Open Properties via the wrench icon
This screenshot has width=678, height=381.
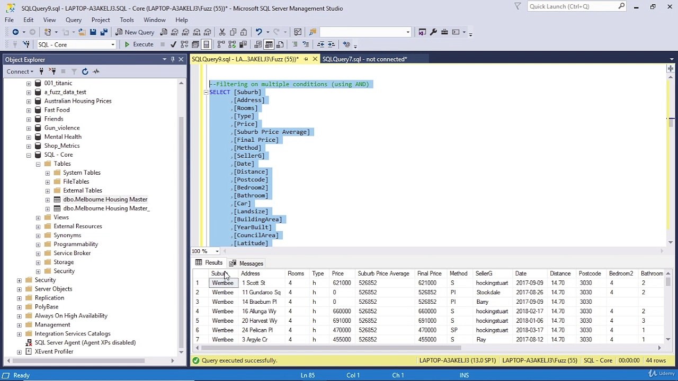coord(433,32)
